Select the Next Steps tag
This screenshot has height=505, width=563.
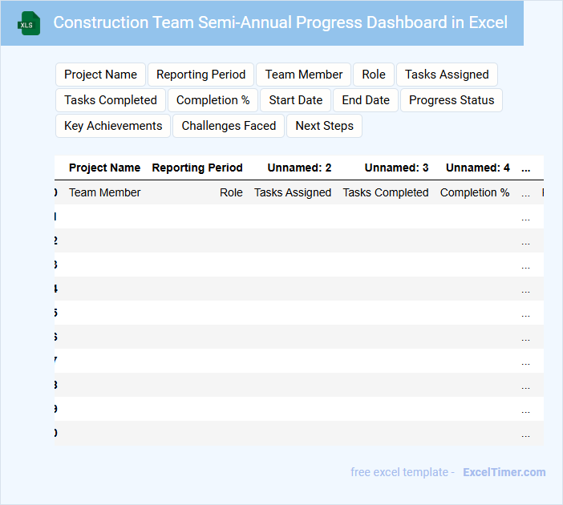coord(324,126)
